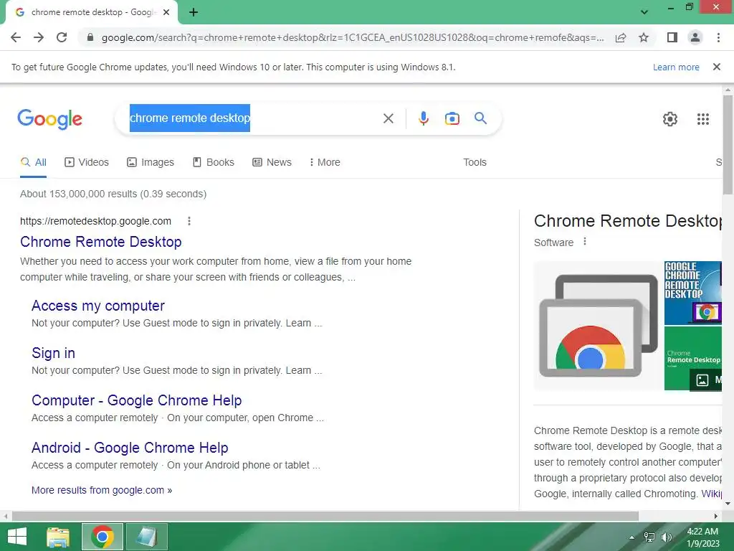Start voice search with microphone
Screen dimensions: 734x551
(424, 118)
